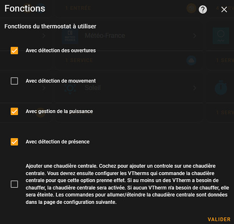Click the 'Avec détection de mouvement' label text
This screenshot has width=234, height=224.
tap(60, 81)
